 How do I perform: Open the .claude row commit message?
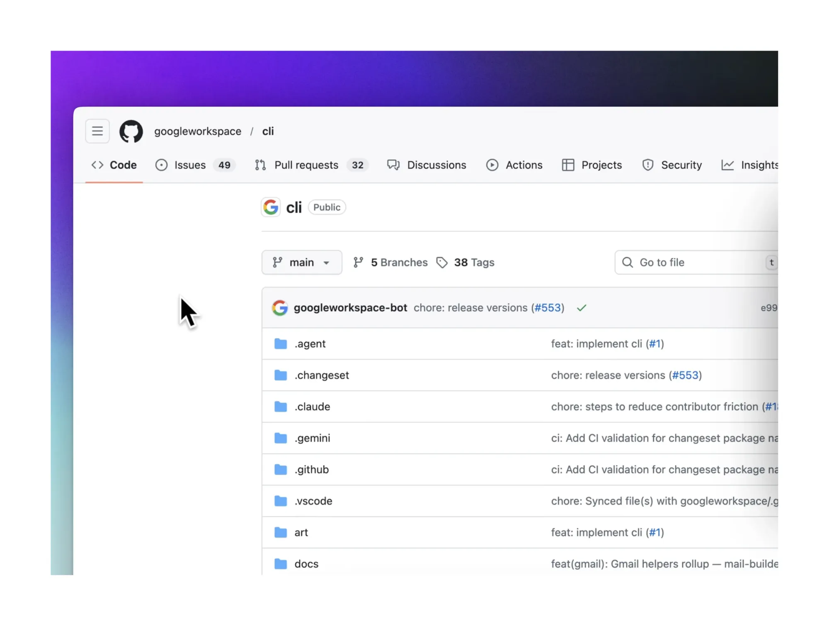pos(654,407)
